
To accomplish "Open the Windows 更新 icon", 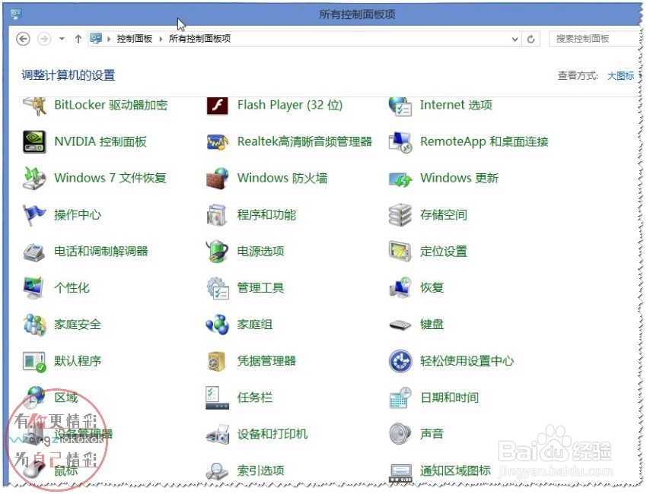I will [x=400, y=179].
